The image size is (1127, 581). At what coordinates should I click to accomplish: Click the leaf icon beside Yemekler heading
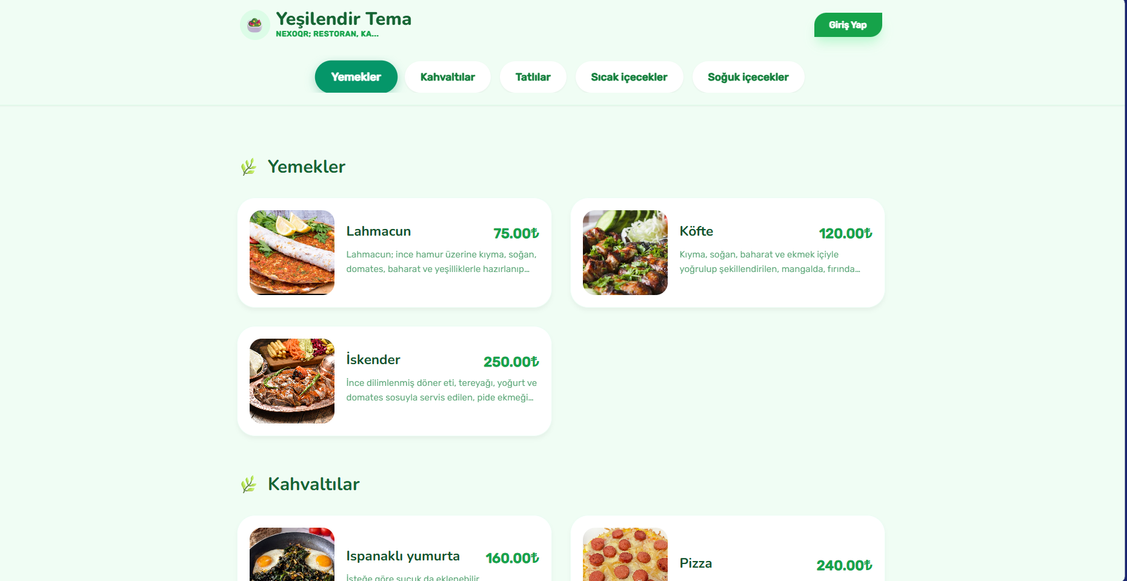[x=248, y=167]
